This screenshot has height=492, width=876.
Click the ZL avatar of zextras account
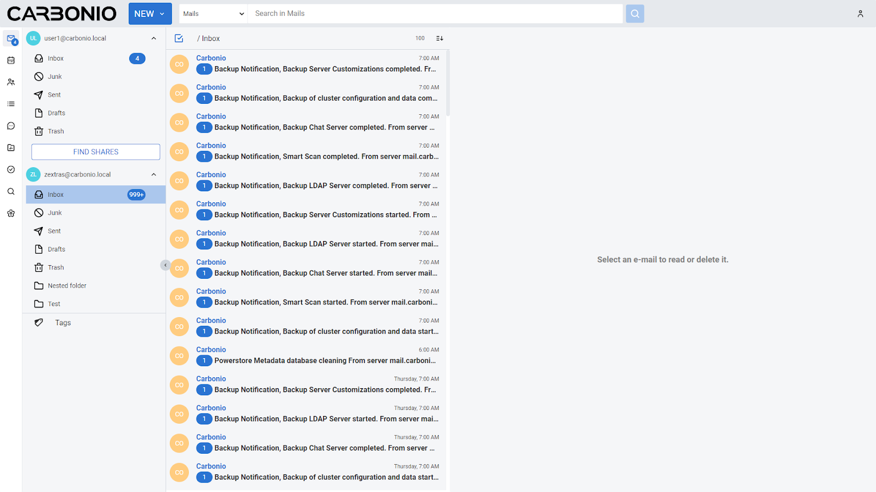[33, 174]
